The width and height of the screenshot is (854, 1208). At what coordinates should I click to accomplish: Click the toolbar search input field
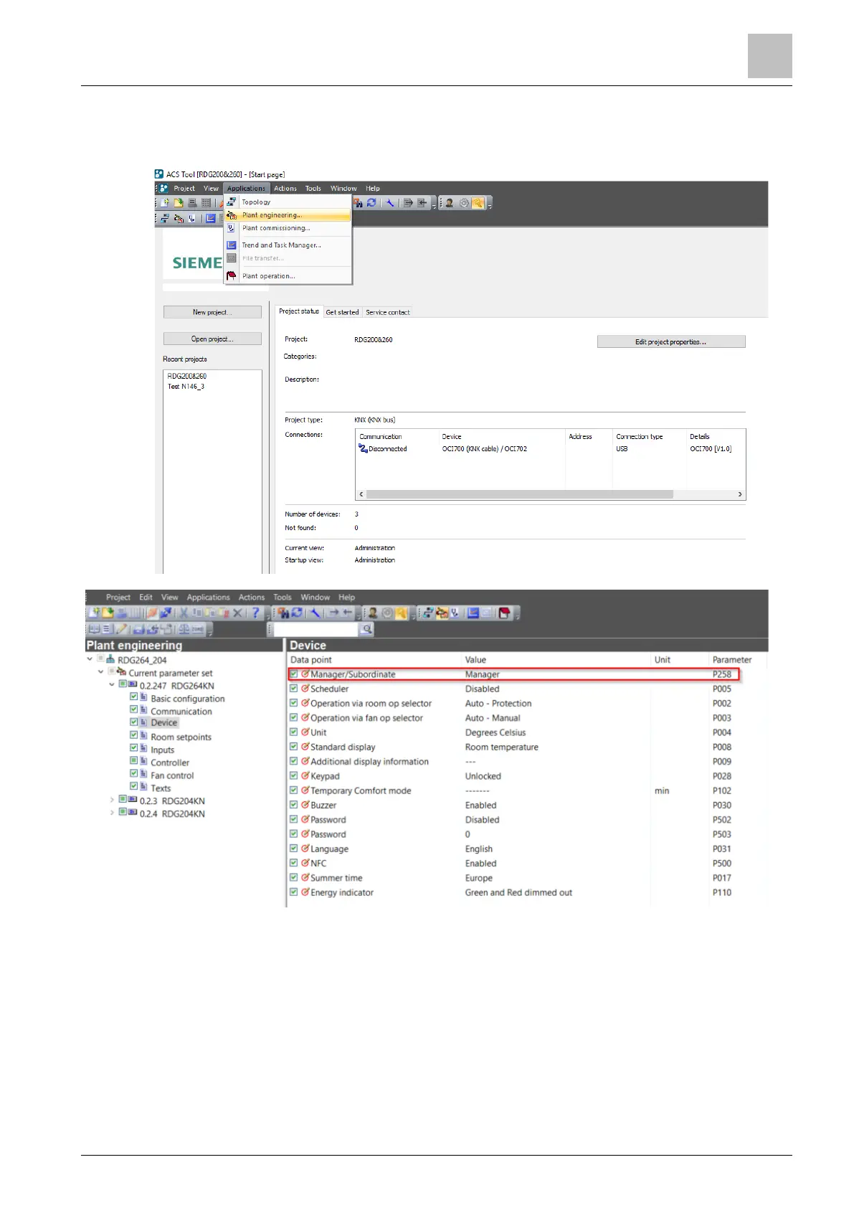[315, 629]
